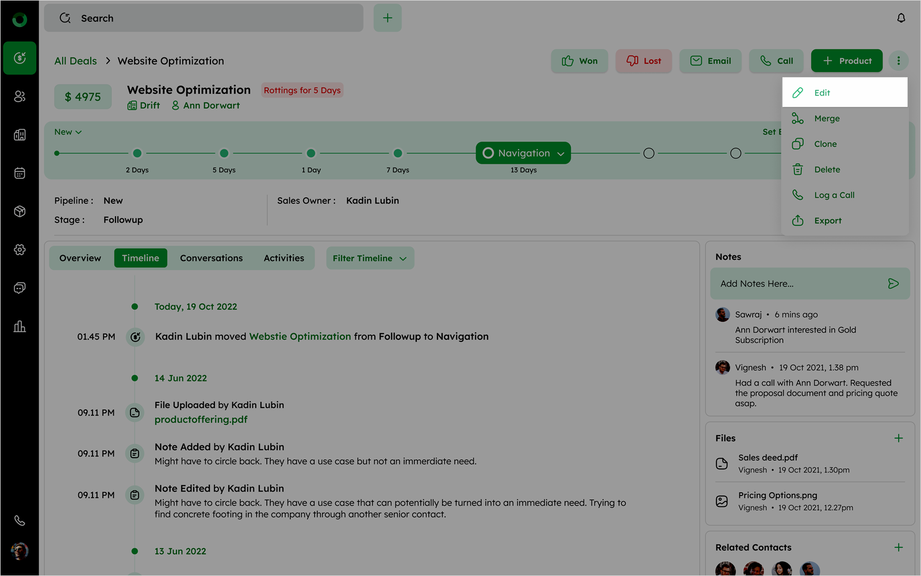Mark the deal as Won

tap(580, 61)
